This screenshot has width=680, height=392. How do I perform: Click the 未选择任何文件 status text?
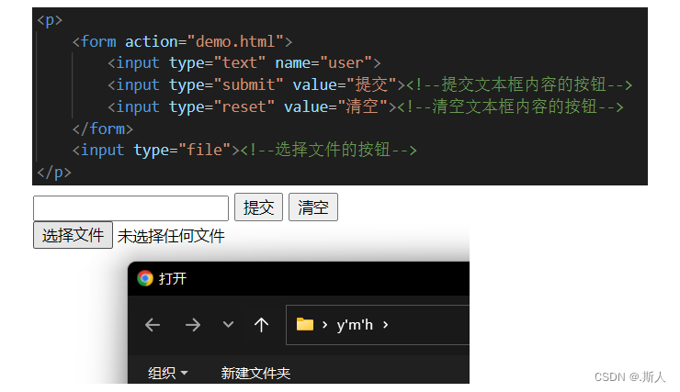[171, 236]
